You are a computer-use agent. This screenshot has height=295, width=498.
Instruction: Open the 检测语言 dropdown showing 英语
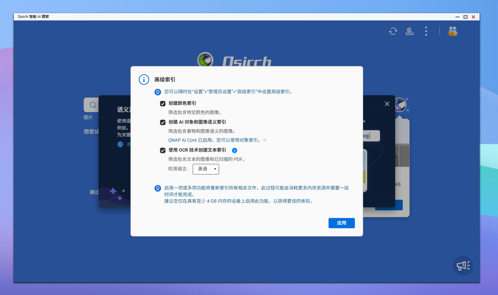click(206, 169)
